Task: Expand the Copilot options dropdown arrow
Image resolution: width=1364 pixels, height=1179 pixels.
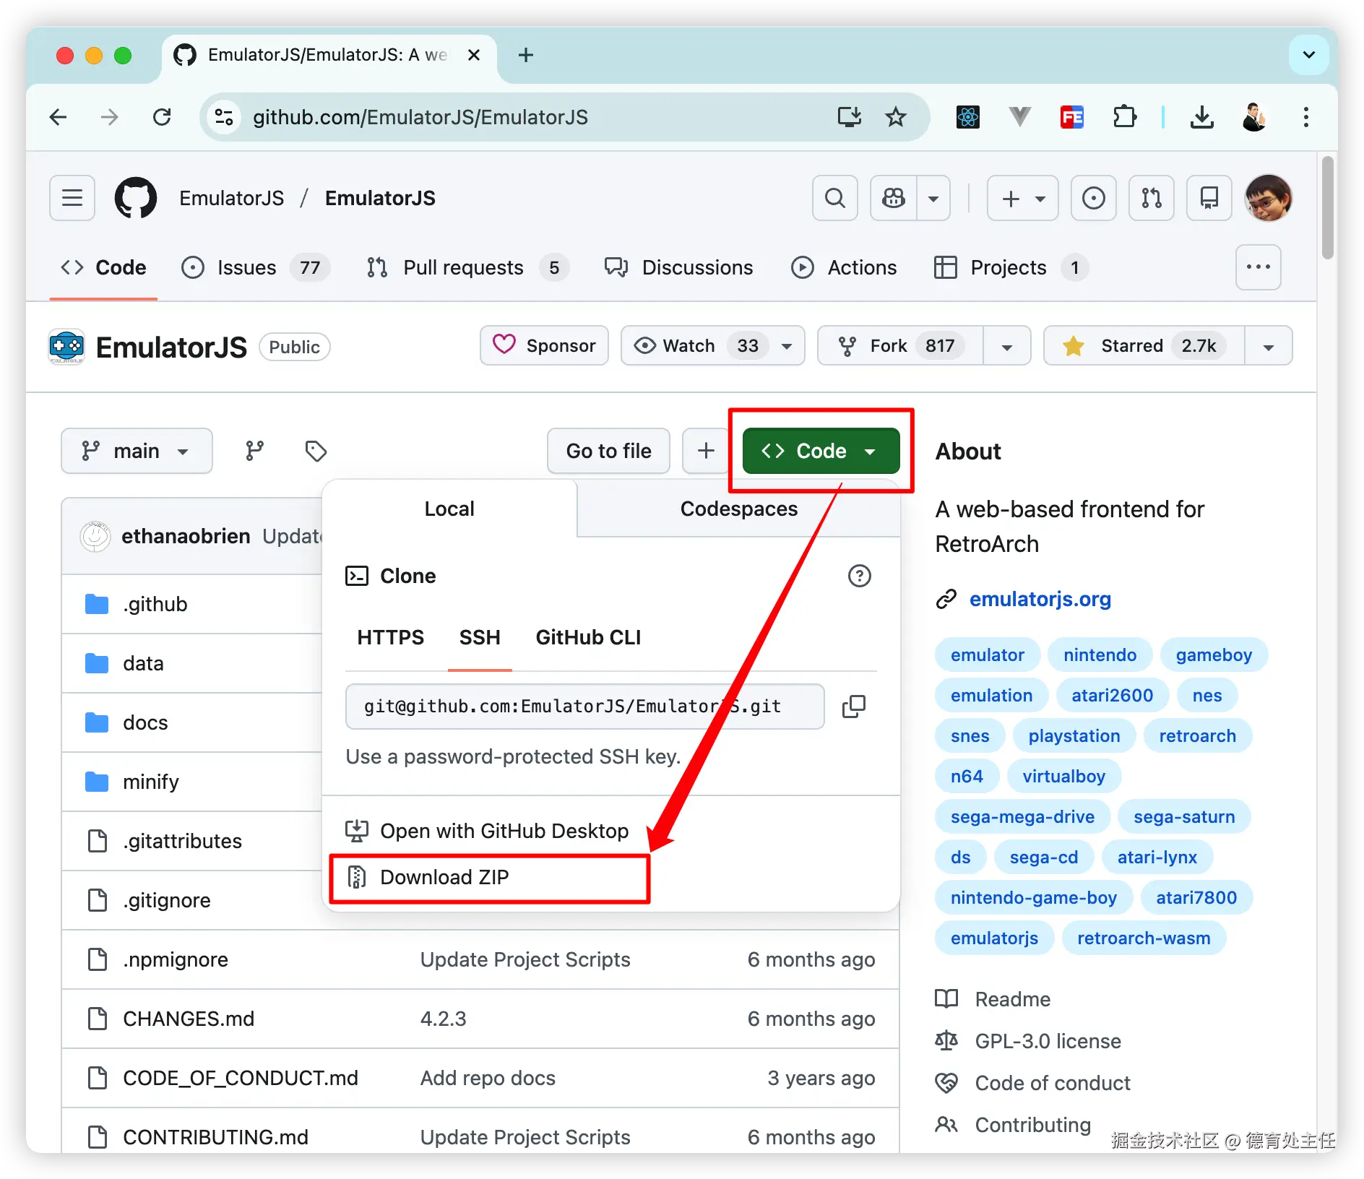Action: coord(933,198)
